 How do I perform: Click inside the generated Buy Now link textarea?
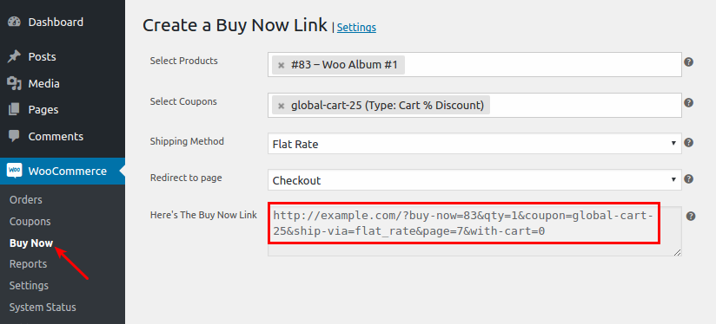click(x=474, y=231)
